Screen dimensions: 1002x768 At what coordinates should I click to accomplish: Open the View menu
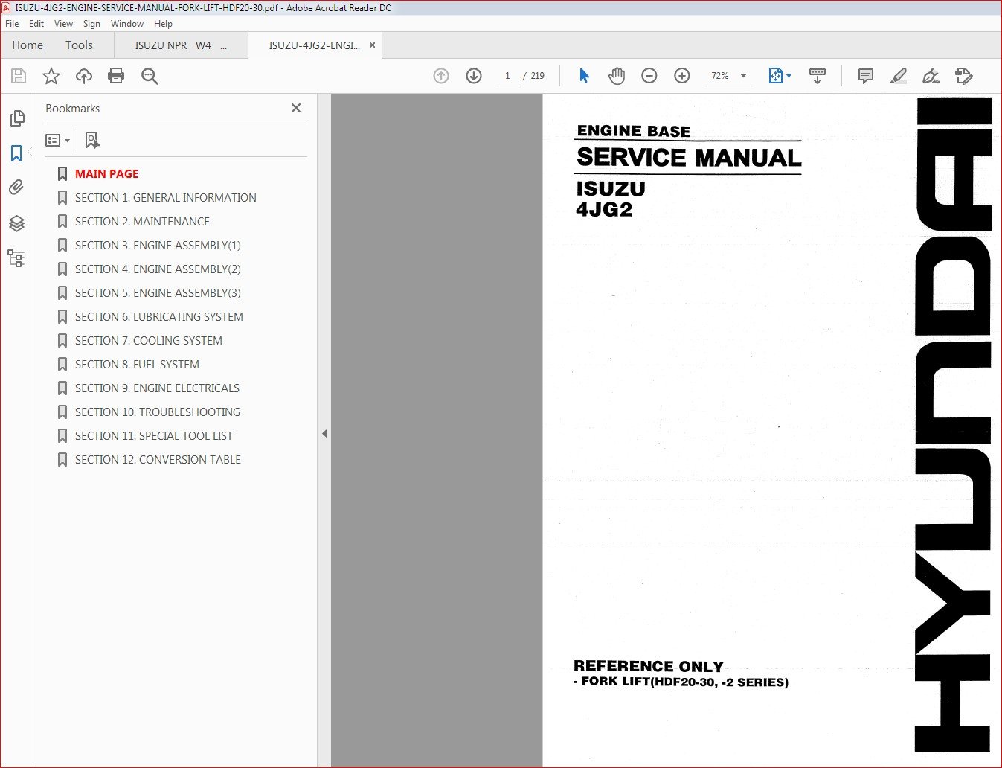pyautogui.click(x=63, y=24)
